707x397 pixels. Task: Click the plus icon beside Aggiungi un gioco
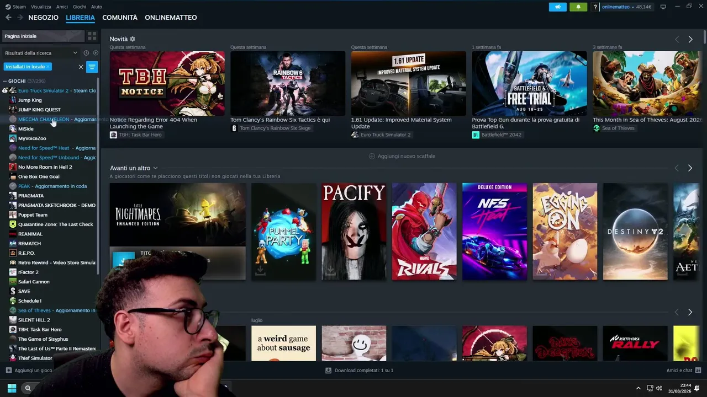8,371
